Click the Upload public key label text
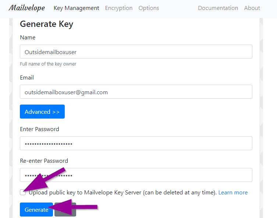This screenshot has height=218, width=277. tap(122, 193)
